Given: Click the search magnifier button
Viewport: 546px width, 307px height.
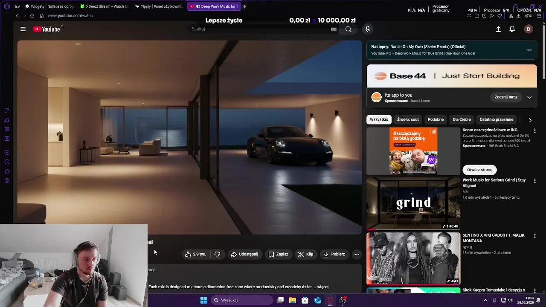Looking at the screenshot, I should click(x=349, y=29).
